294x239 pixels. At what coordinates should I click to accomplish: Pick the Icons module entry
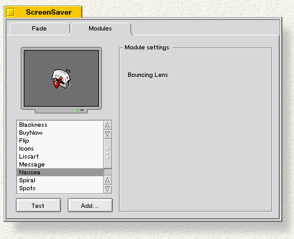[60, 149]
